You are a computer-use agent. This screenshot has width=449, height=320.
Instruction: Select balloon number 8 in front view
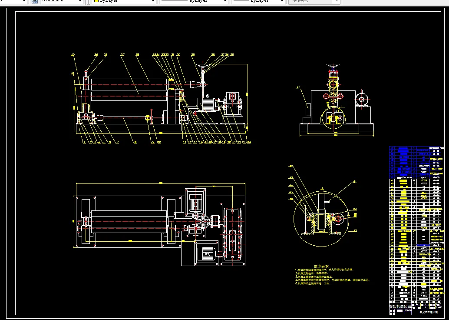pos(135,142)
